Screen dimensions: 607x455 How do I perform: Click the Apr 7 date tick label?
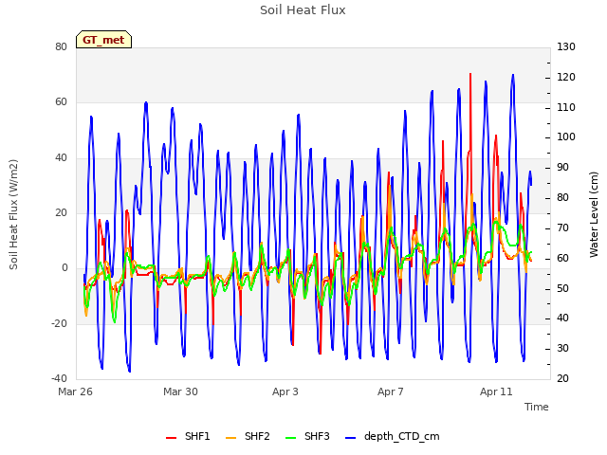391,391
